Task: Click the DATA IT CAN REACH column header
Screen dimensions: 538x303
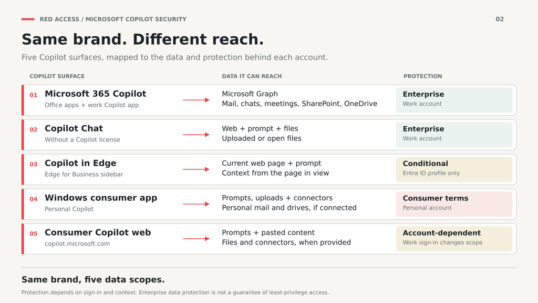Action: [x=252, y=76]
